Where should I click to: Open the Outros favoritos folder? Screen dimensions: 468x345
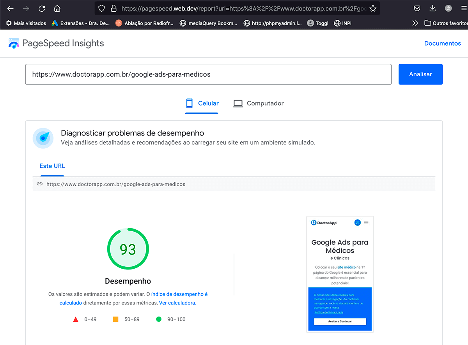pyautogui.click(x=446, y=23)
